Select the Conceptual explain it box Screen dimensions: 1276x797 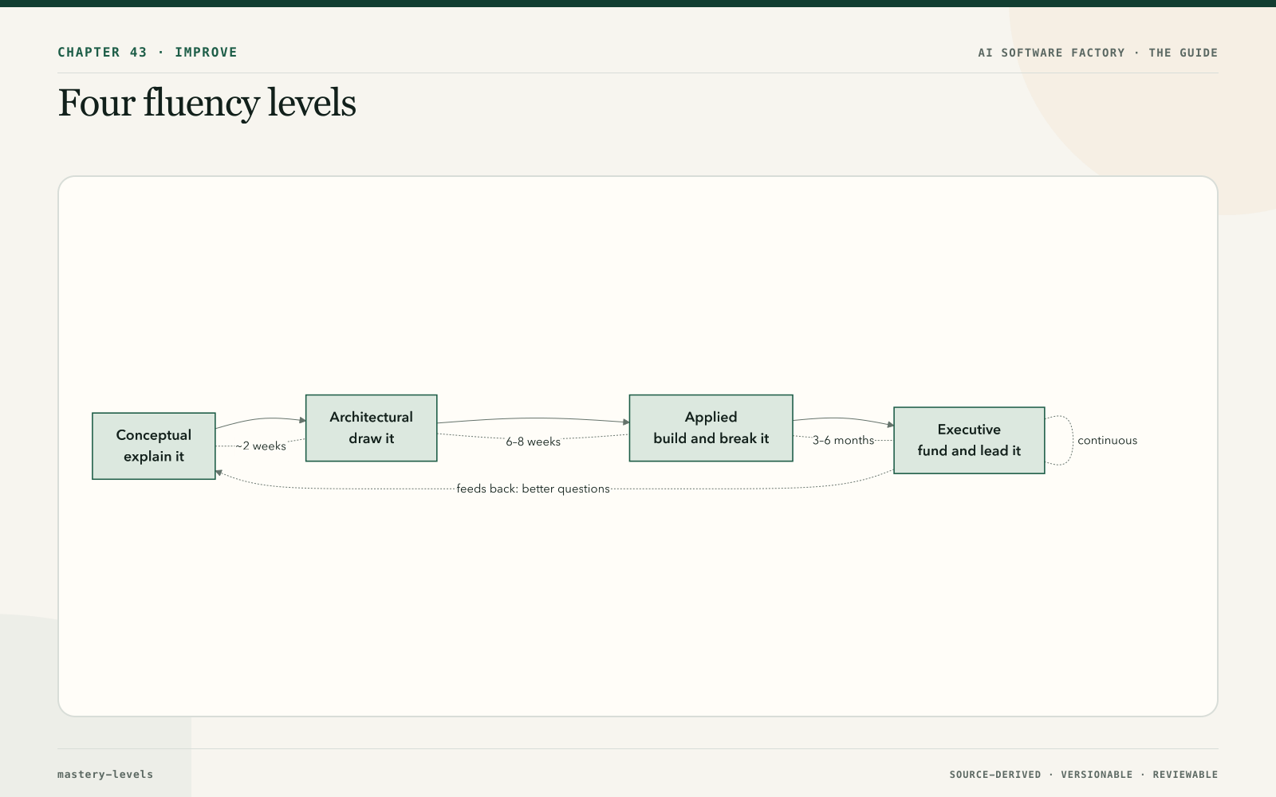[154, 446]
